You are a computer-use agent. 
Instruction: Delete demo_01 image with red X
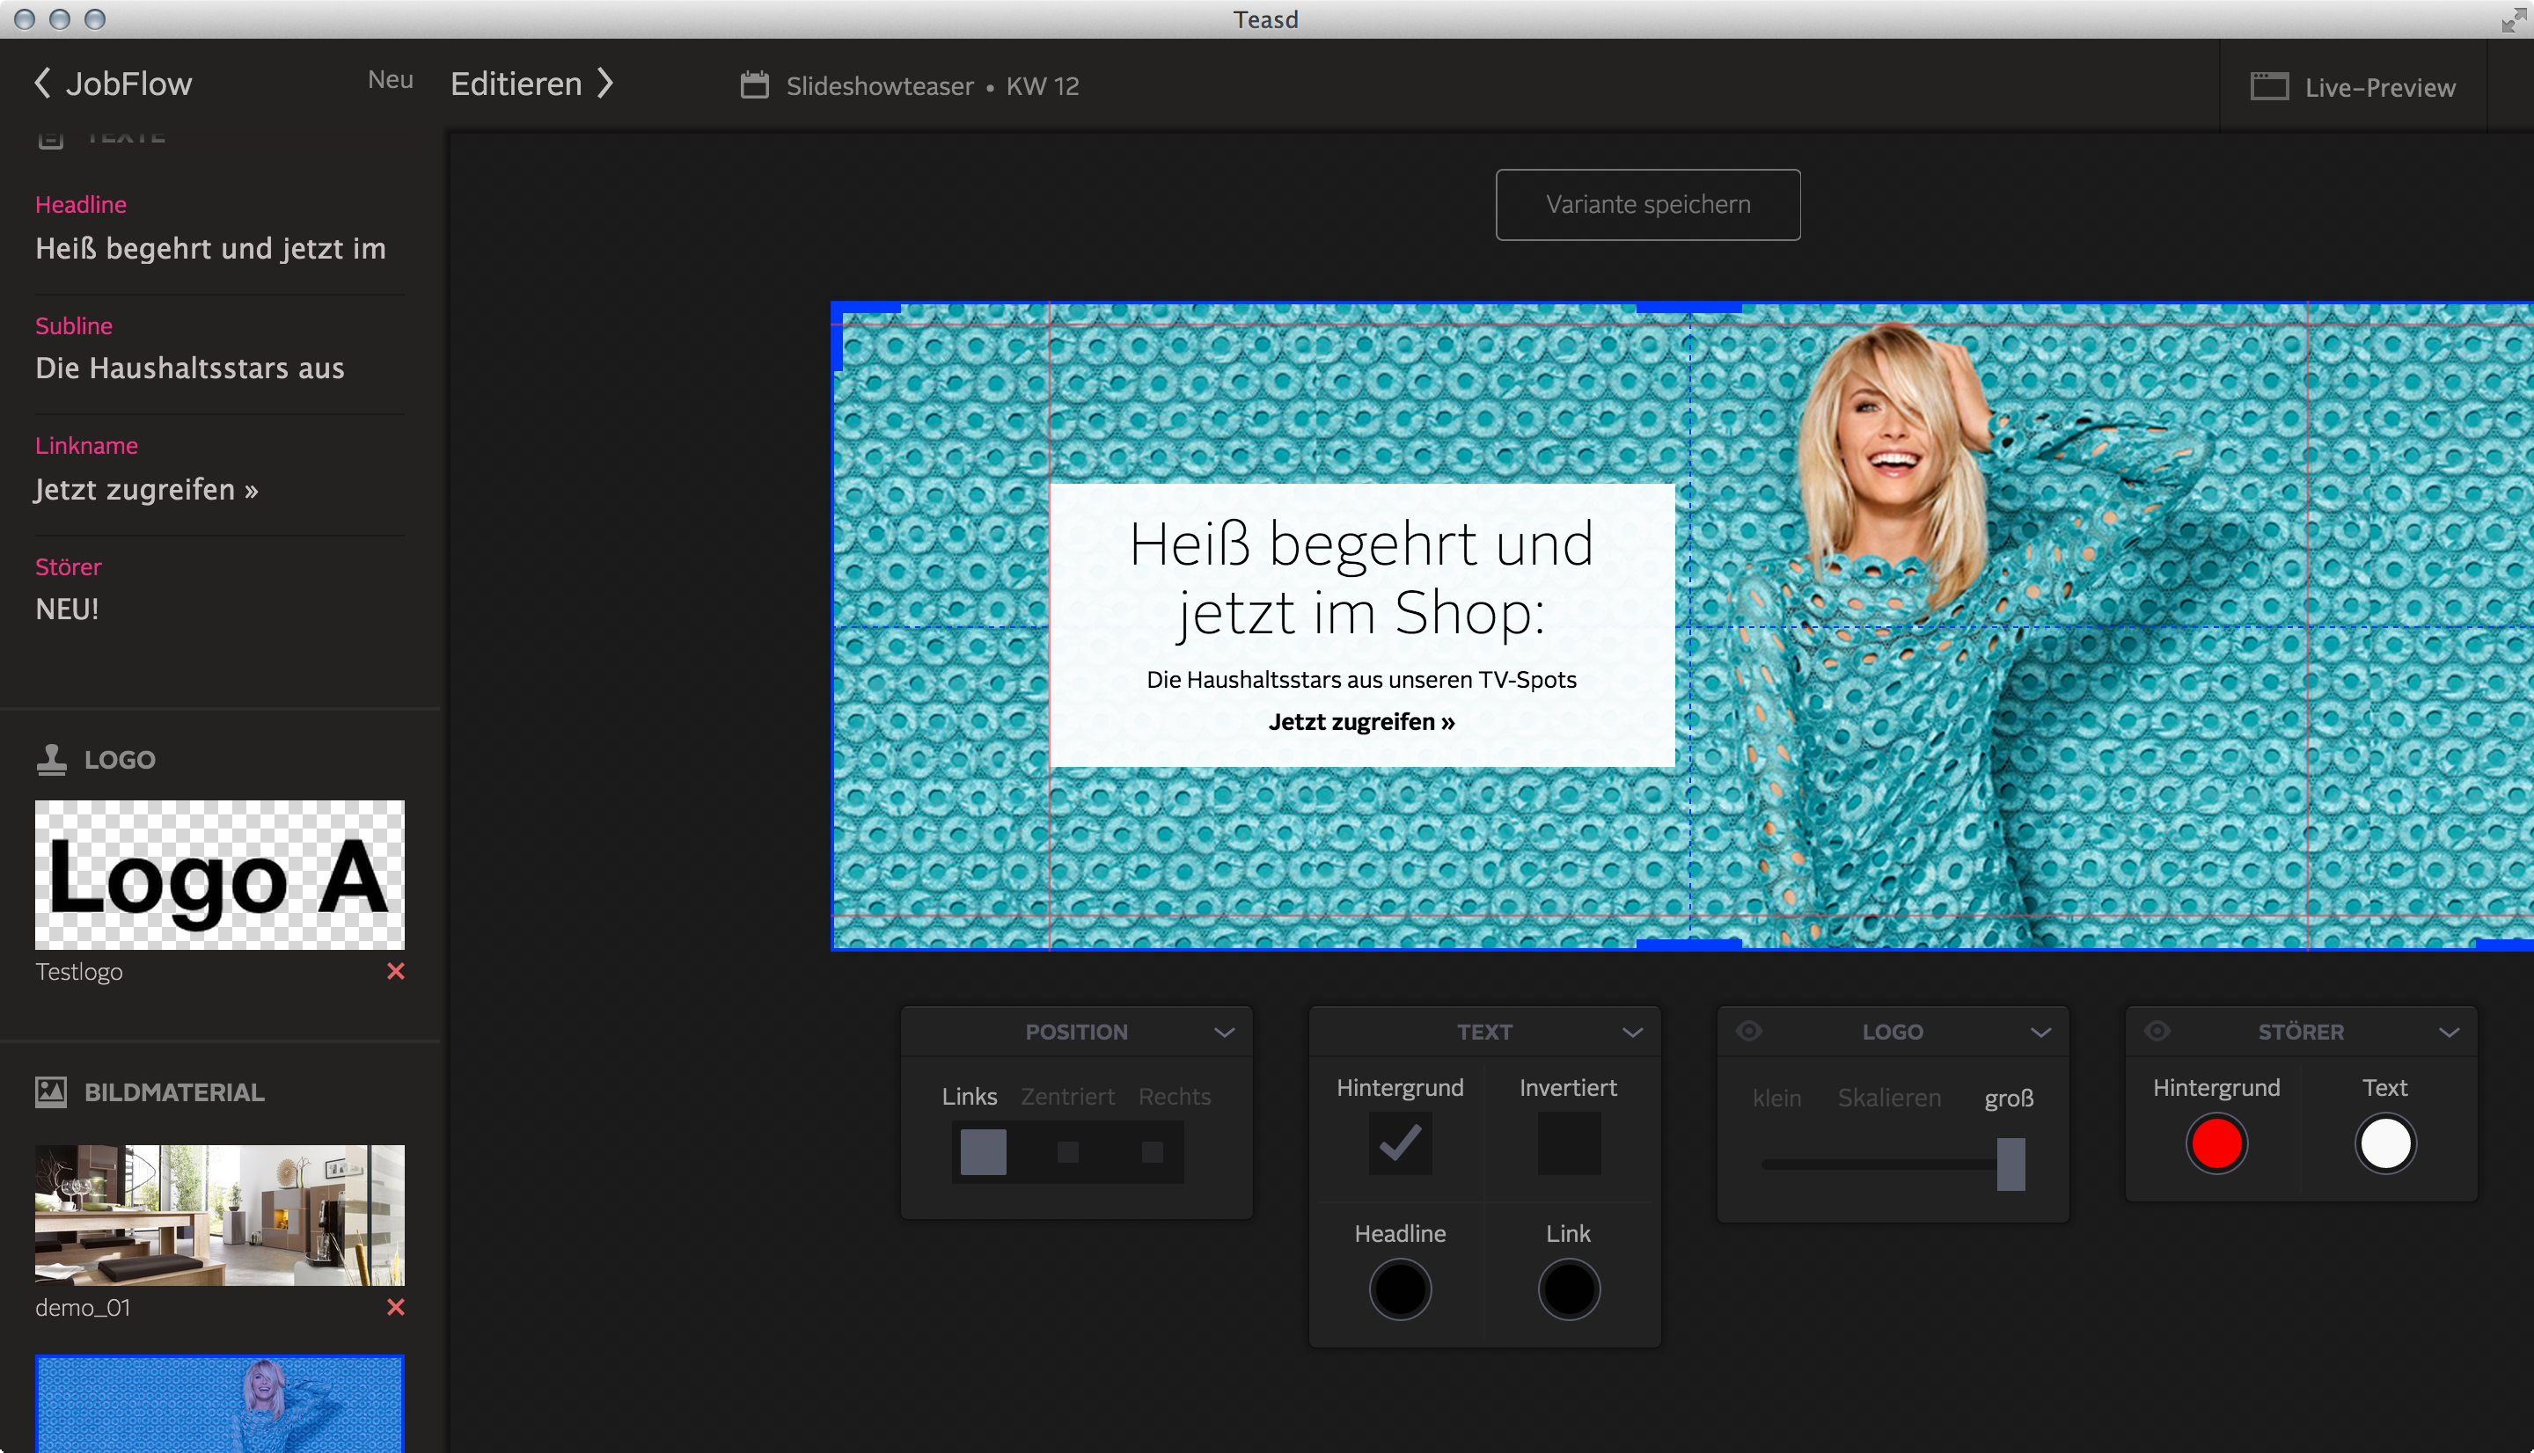395,1307
